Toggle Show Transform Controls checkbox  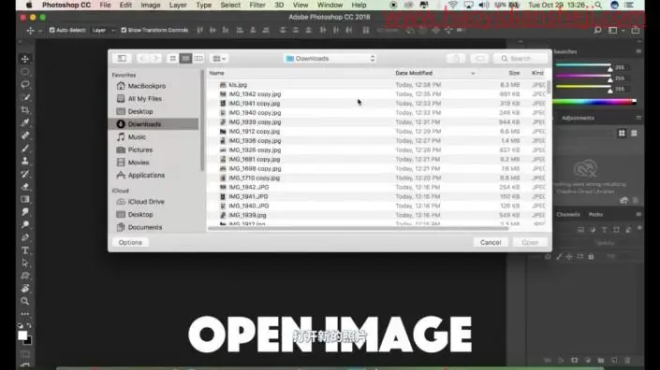click(x=124, y=30)
